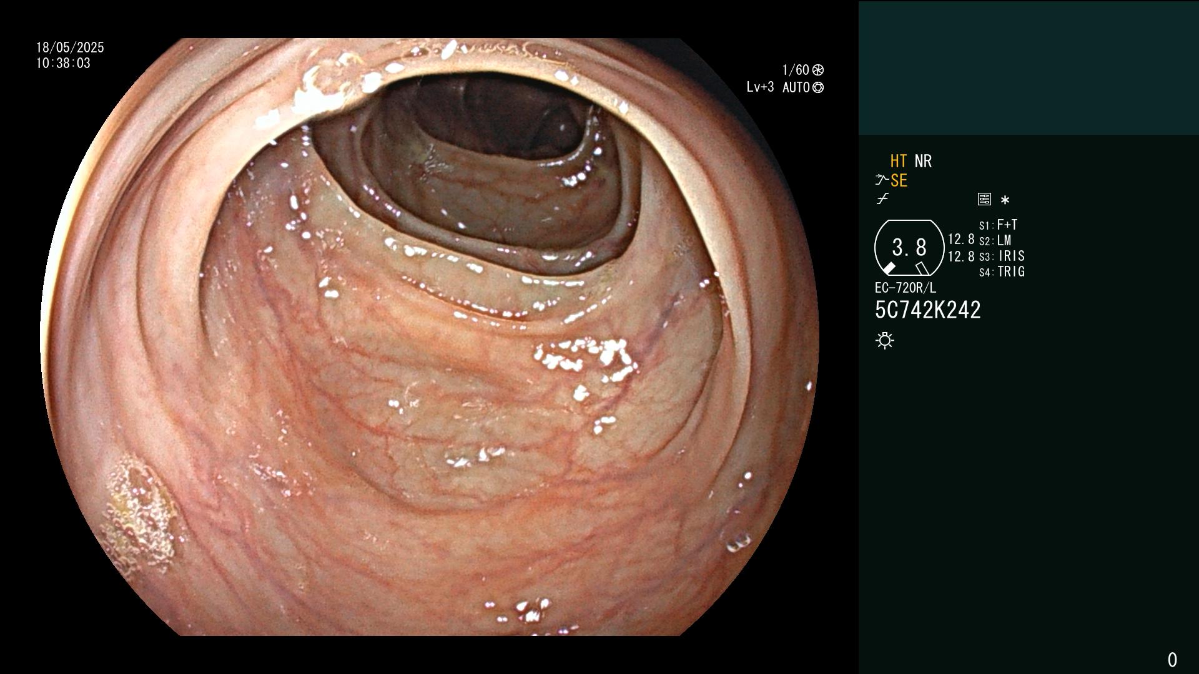Select the HT indicator in orange
The image size is (1199, 674).
point(899,161)
